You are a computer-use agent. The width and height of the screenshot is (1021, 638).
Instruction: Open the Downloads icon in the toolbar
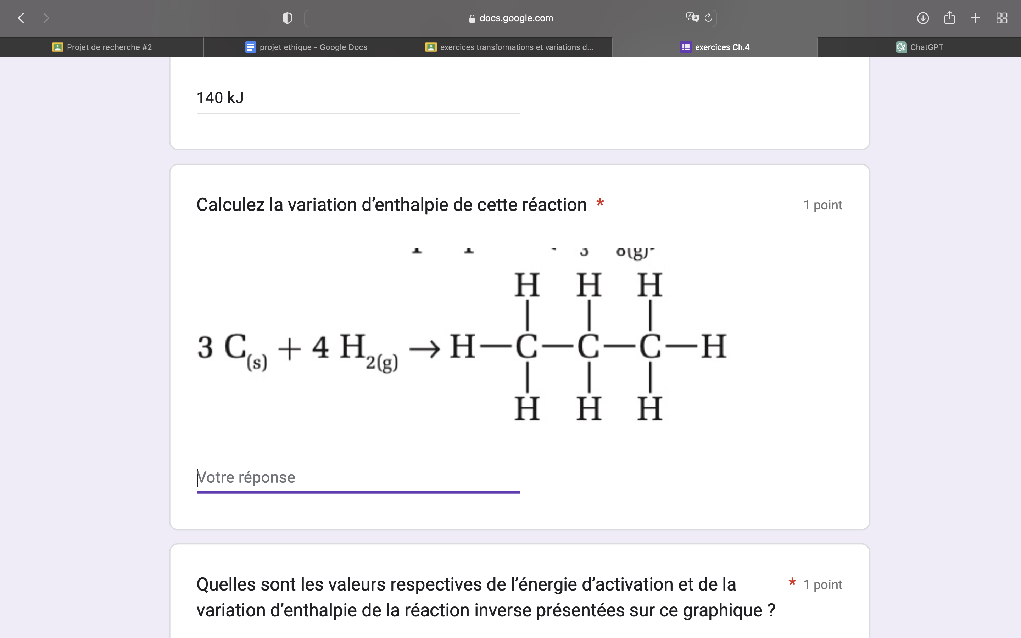click(x=923, y=18)
